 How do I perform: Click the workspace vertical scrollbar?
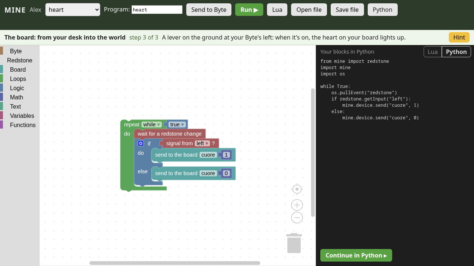point(313,152)
